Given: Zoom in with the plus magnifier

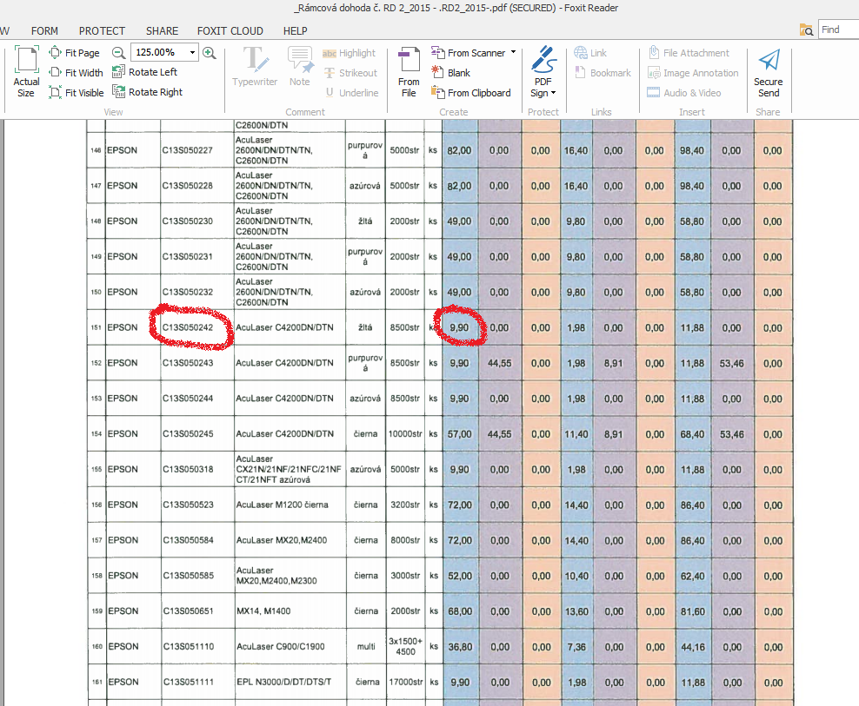Looking at the screenshot, I should click(209, 53).
